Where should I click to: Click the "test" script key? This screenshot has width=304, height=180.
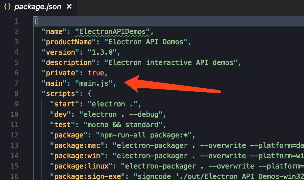(63, 125)
